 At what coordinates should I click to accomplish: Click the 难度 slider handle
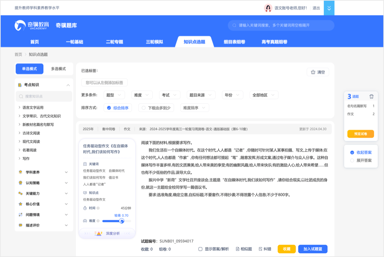121,221
